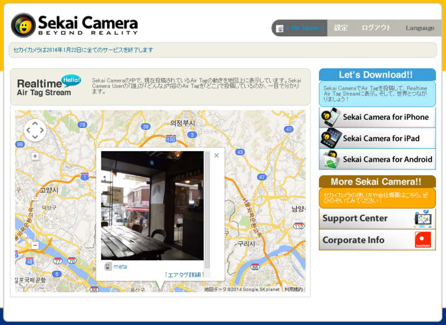The width and height of the screenshot is (446, 325).
Task: Download Sekai Camera for iPhone
Action: [377, 117]
